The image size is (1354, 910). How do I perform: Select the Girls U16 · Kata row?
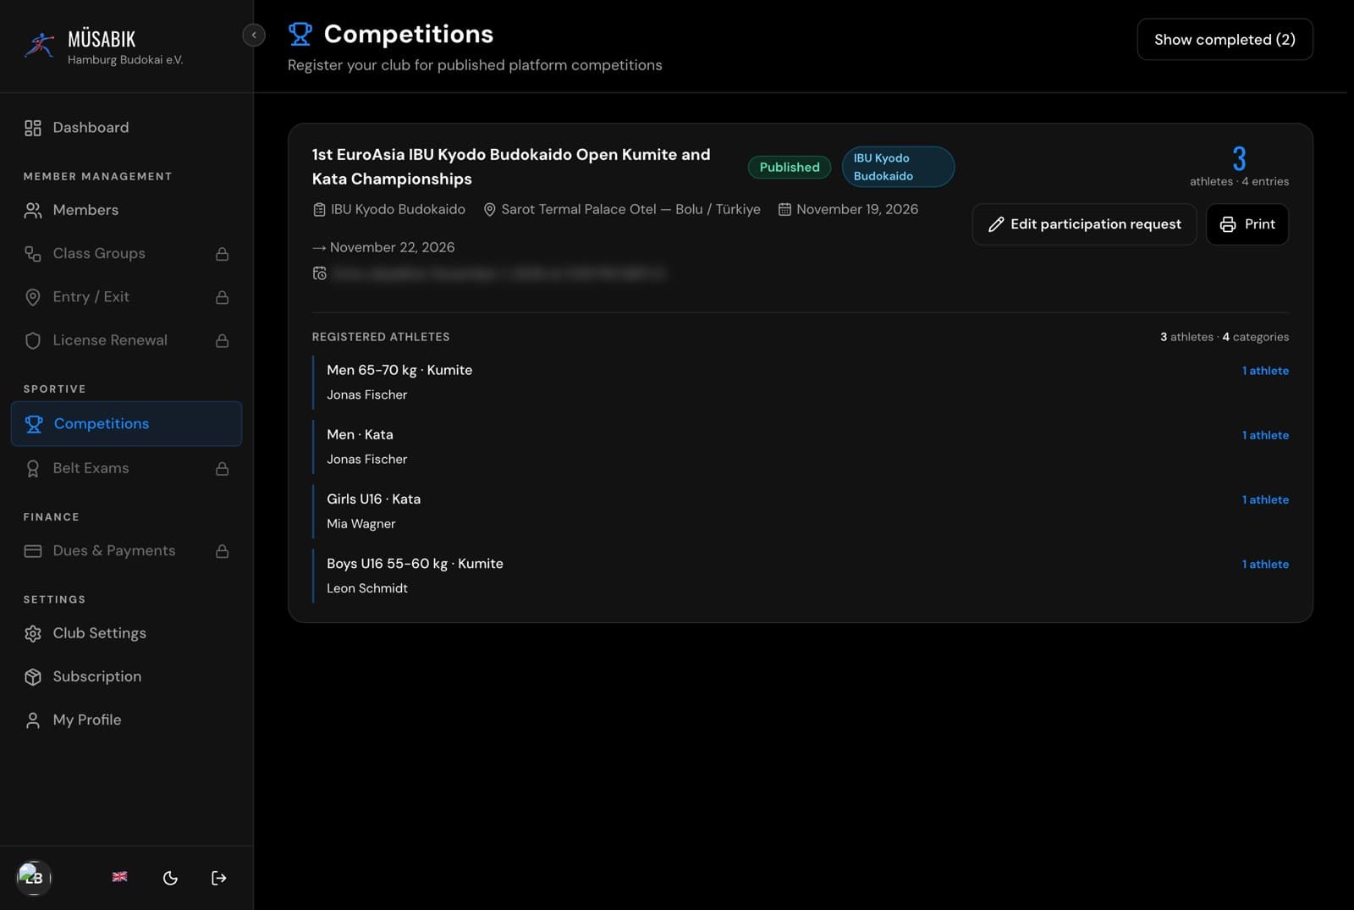tap(801, 511)
